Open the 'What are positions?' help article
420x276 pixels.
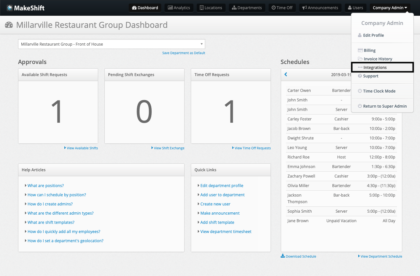(x=46, y=185)
